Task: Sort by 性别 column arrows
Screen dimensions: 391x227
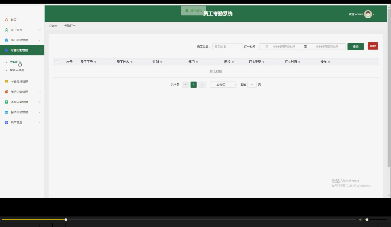Action: [x=161, y=62]
